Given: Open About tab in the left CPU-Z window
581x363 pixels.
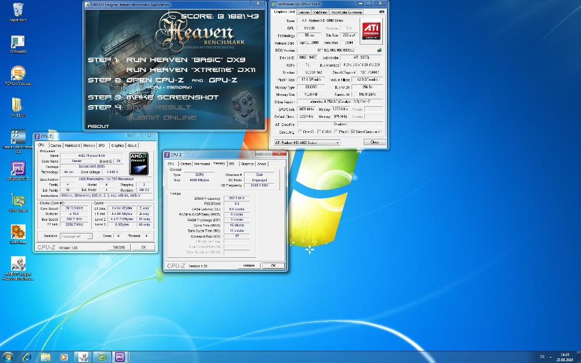Looking at the screenshot, I should [132, 146].
